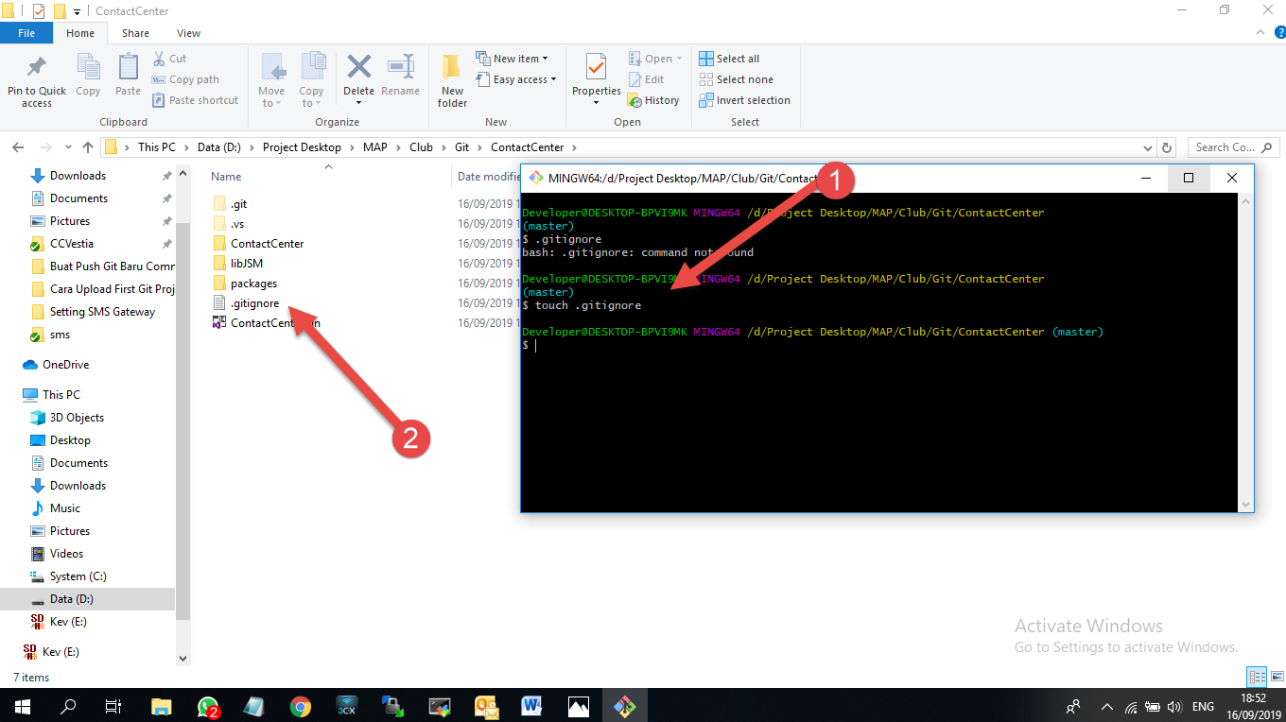Select This PC in navigation pane

click(x=61, y=395)
